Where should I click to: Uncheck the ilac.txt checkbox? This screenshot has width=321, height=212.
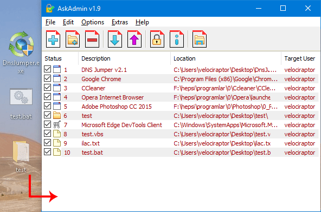click(48, 143)
